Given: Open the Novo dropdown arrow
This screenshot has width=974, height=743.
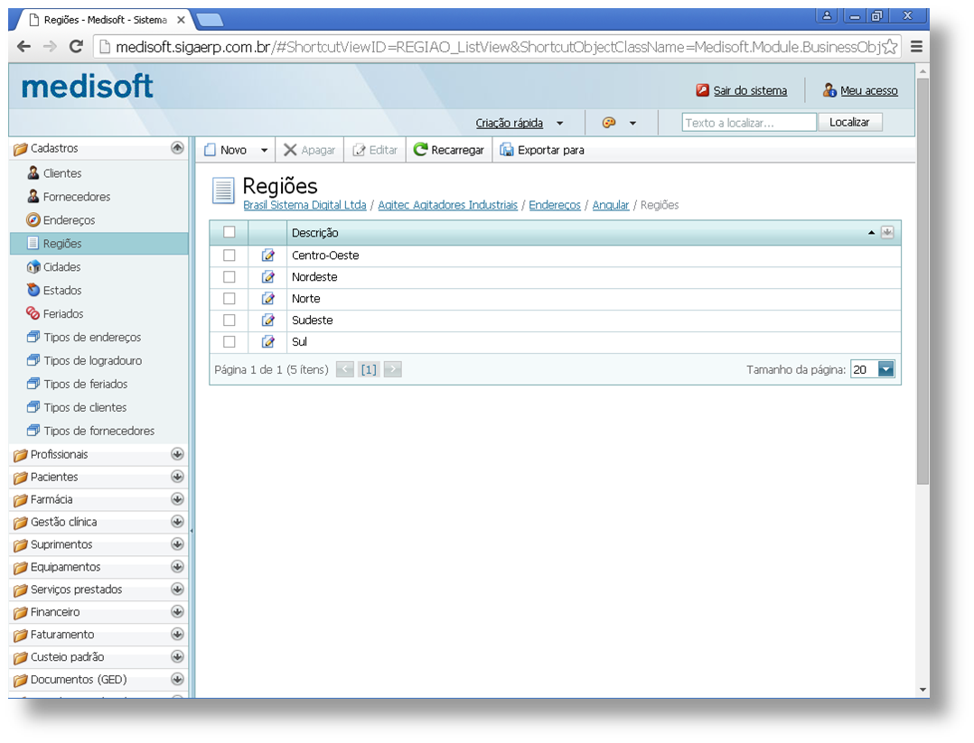Looking at the screenshot, I should (264, 150).
